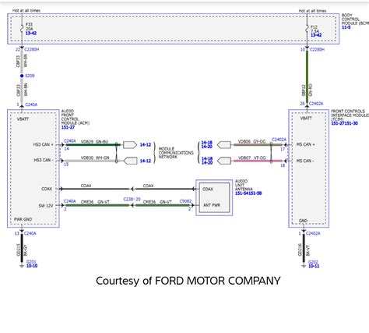The image size is (369, 333).
Task: Select the S209 splice dot
Action: pyautogui.click(x=22, y=76)
